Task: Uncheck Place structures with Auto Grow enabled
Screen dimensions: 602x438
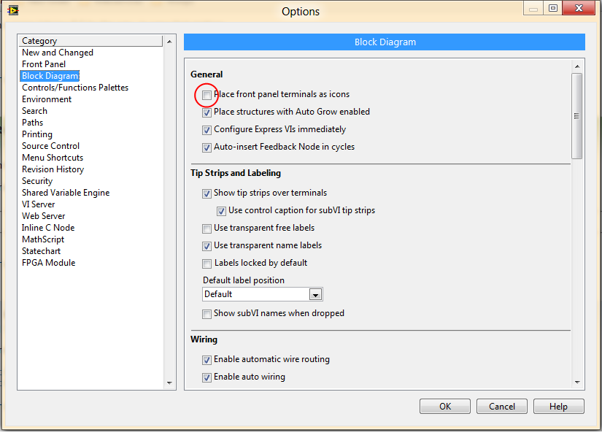Action: coord(207,112)
